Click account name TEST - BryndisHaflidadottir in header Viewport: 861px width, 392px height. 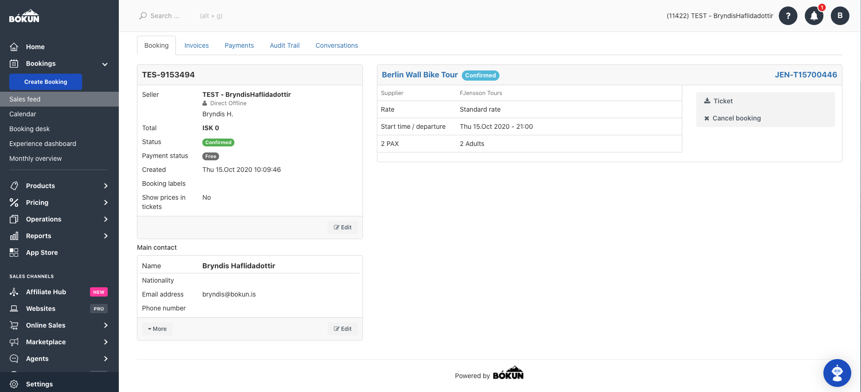[720, 16]
